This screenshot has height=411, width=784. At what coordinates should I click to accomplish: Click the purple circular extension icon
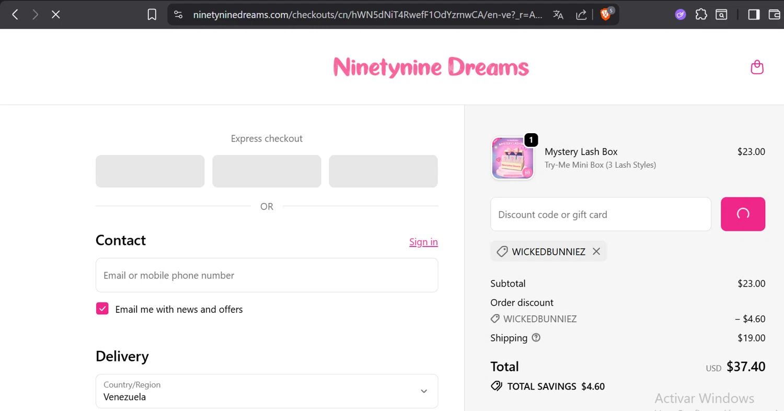point(680,15)
